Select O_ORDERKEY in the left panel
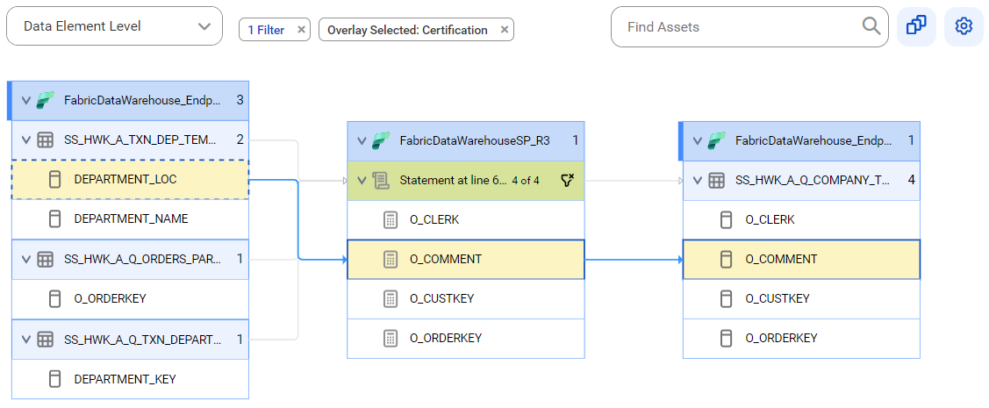This screenshot has width=989, height=408. (x=130, y=298)
